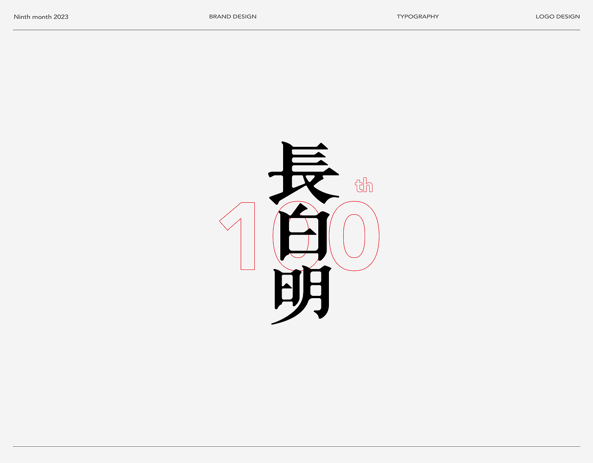593x463 pixels.
Task: Click the BRAND DESIGN label
Action: (233, 16)
